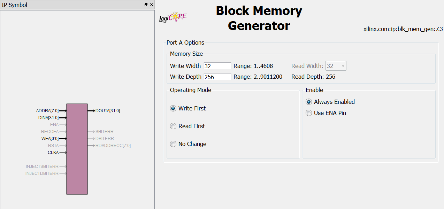The image size is (444, 209).
Task: Open the Read Width dropdown
Action: pos(336,66)
